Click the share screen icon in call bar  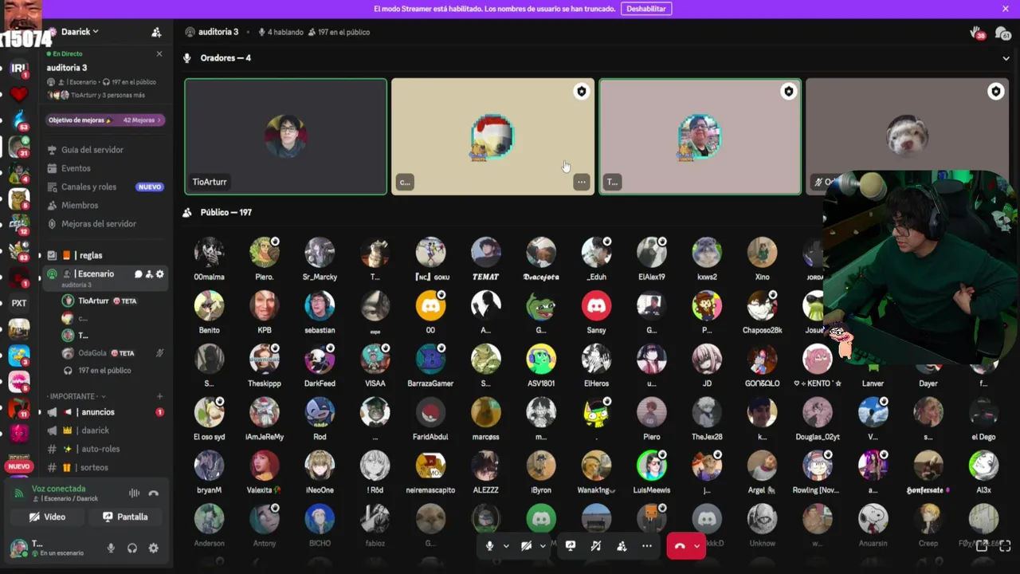(x=571, y=546)
